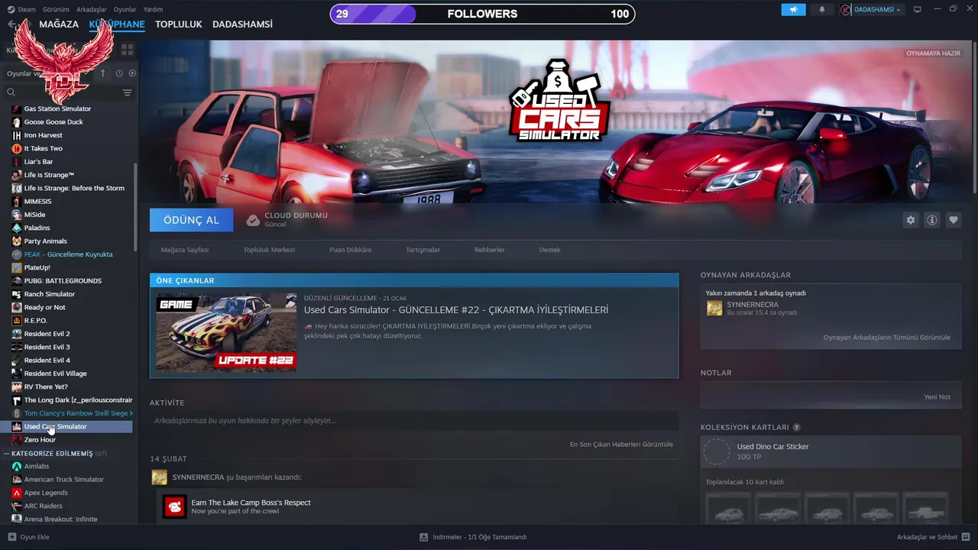
Task: Open the announcements megaphone button
Action: tap(793, 9)
